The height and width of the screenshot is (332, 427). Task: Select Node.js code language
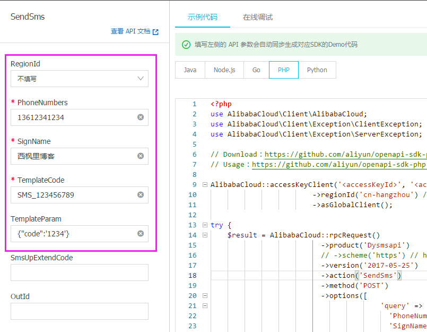tap(224, 70)
